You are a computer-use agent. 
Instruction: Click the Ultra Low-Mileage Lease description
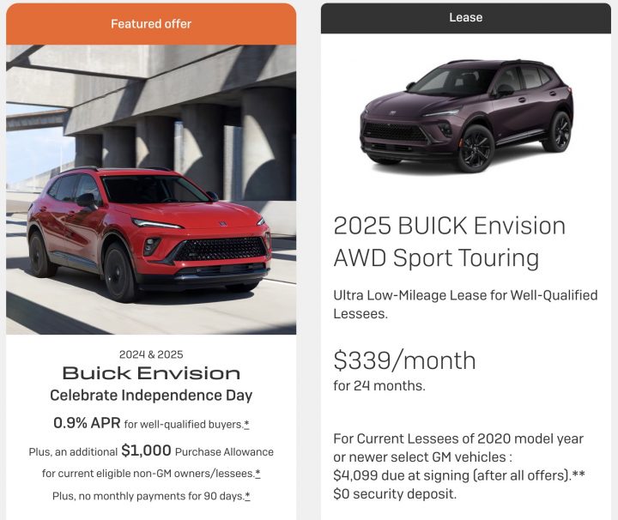(465, 304)
